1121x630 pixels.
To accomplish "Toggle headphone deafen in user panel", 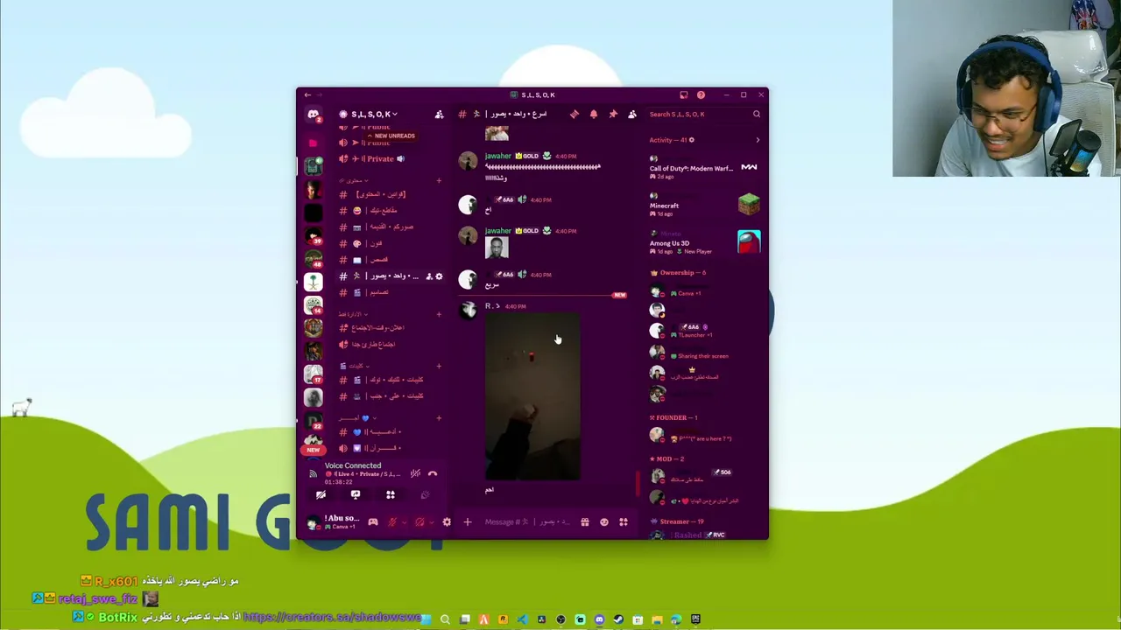I will point(420,522).
